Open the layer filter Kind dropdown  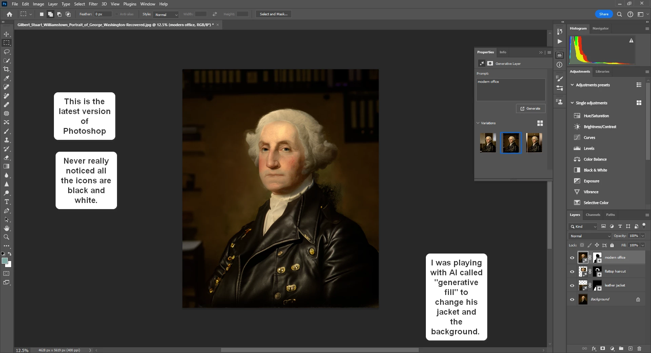pyautogui.click(x=583, y=226)
